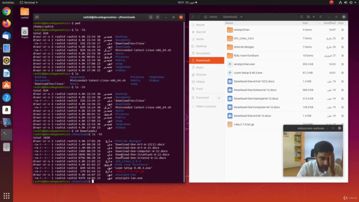Select Videos in Files sidebar
Image resolution: width=359 pixels, height=202 pixels.
pyautogui.click(x=206, y=81)
